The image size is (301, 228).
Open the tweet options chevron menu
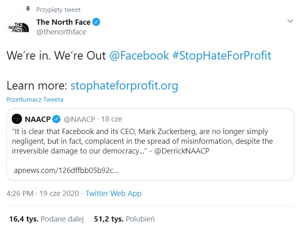click(290, 21)
